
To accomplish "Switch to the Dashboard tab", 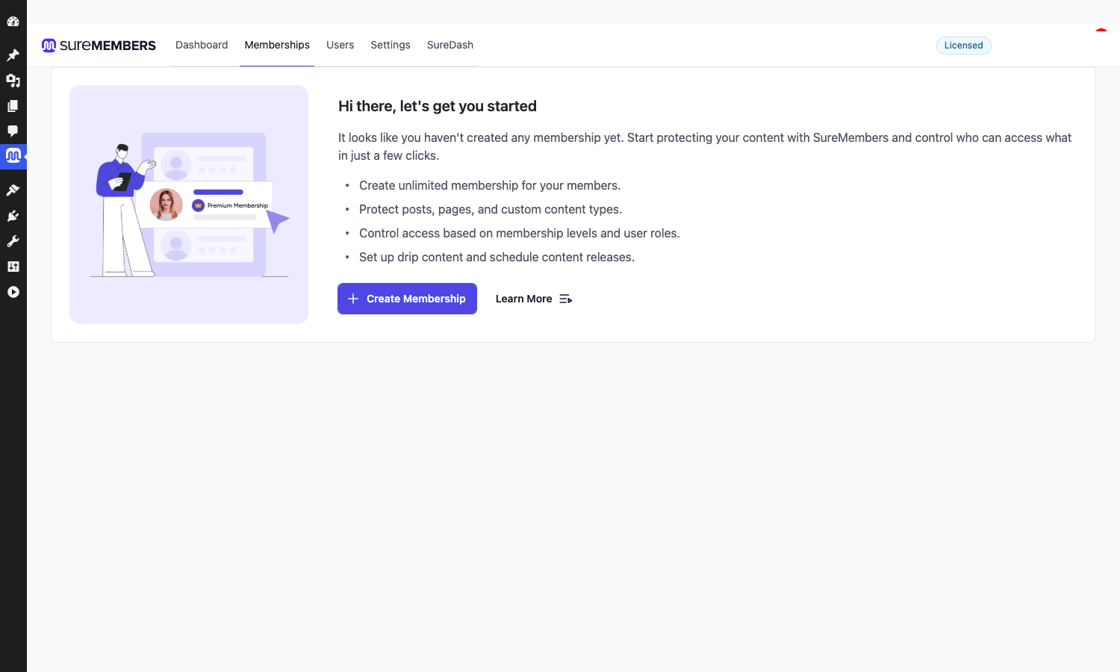I will [x=202, y=45].
